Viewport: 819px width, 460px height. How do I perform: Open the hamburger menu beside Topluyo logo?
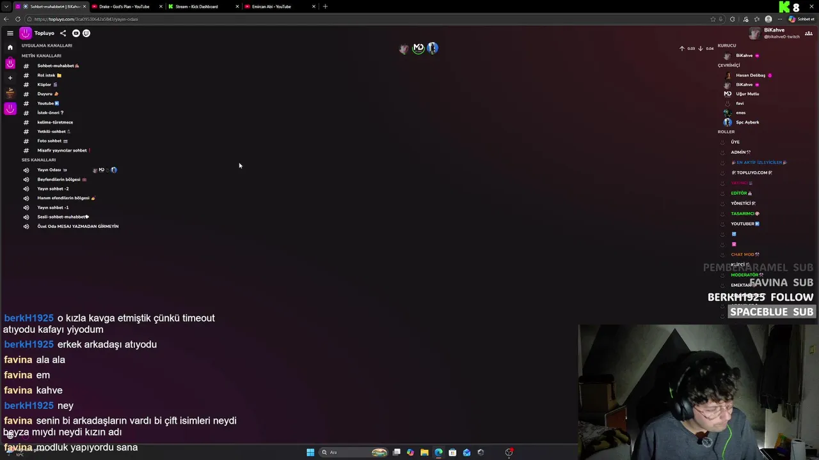pos(10,33)
